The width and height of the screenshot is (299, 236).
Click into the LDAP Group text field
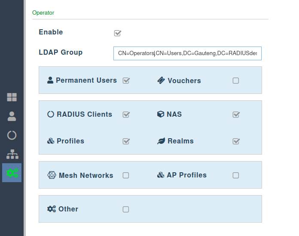click(x=187, y=53)
